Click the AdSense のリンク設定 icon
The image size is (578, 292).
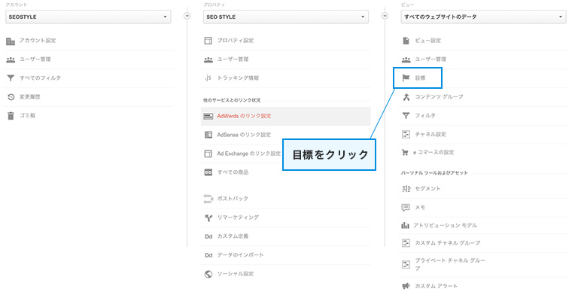pos(208,135)
